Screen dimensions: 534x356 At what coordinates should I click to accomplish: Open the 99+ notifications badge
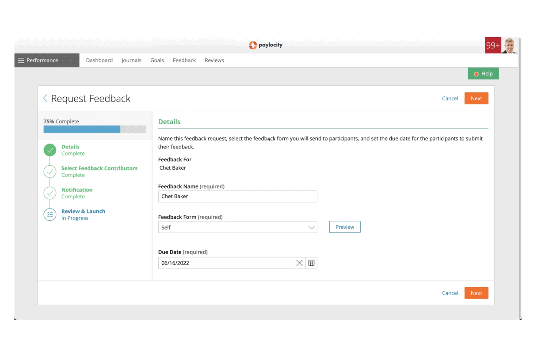(x=493, y=45)
